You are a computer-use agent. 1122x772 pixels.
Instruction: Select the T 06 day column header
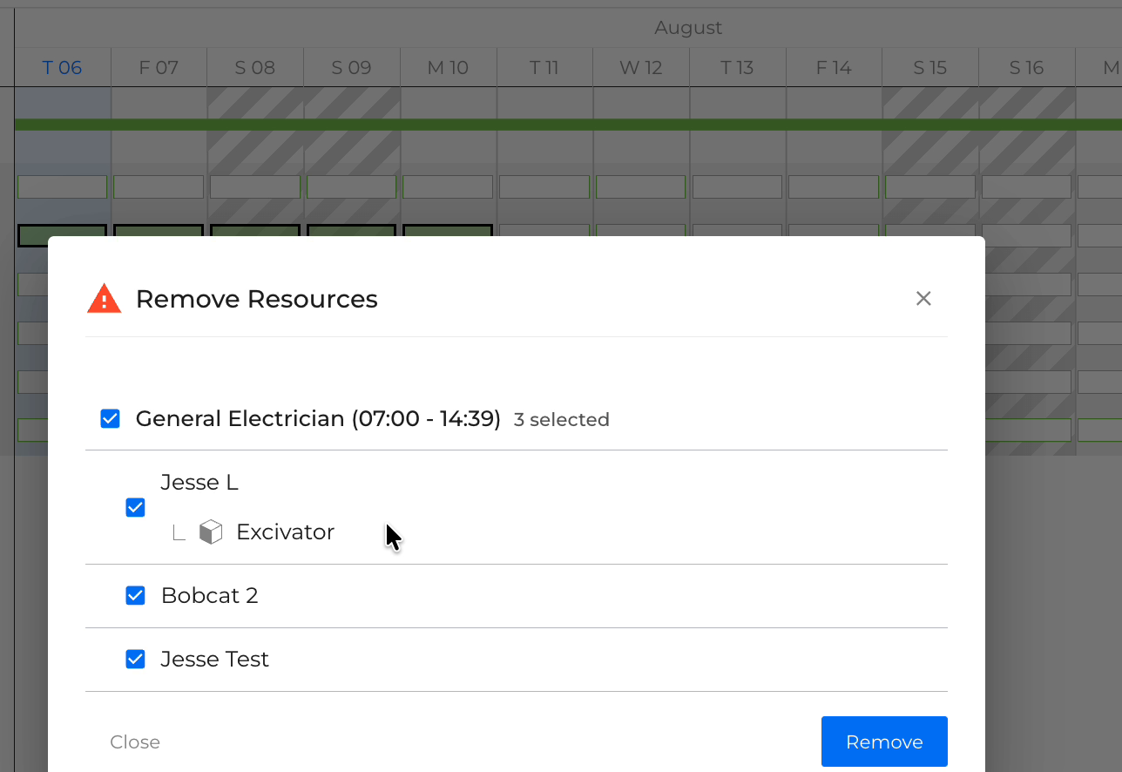click(63, 68)
